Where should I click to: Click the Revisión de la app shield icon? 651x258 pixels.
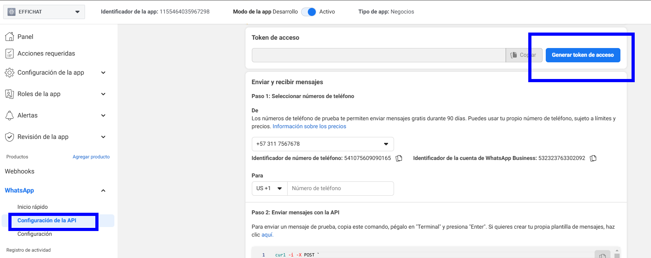(x=10, y=137)
